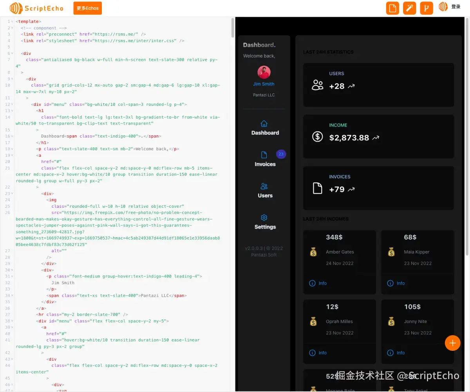
Task: Open the Info link text on Oprah Milles card
Action: [x=323, y=353]
